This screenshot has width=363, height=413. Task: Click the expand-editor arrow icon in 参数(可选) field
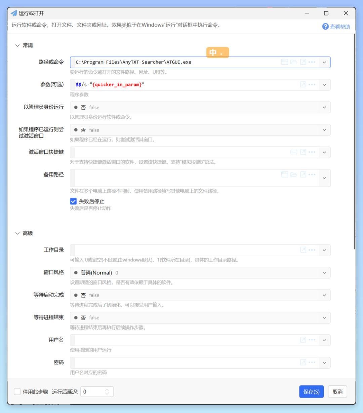[303, 85]
